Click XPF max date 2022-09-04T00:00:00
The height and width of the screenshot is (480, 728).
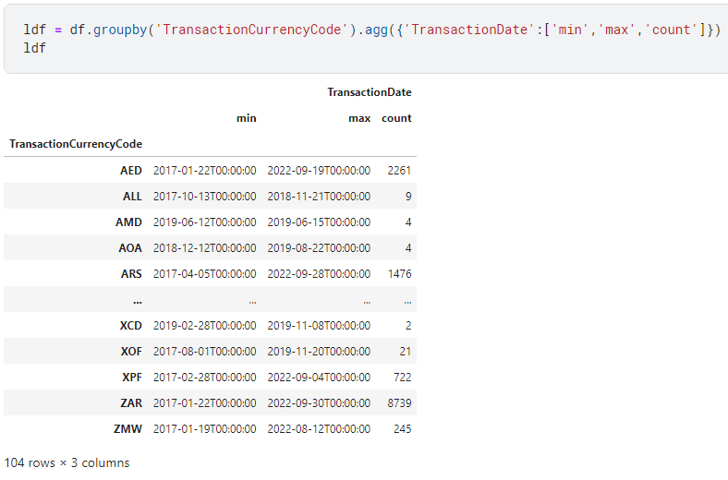pyautogui.click(x=319, y=378)
